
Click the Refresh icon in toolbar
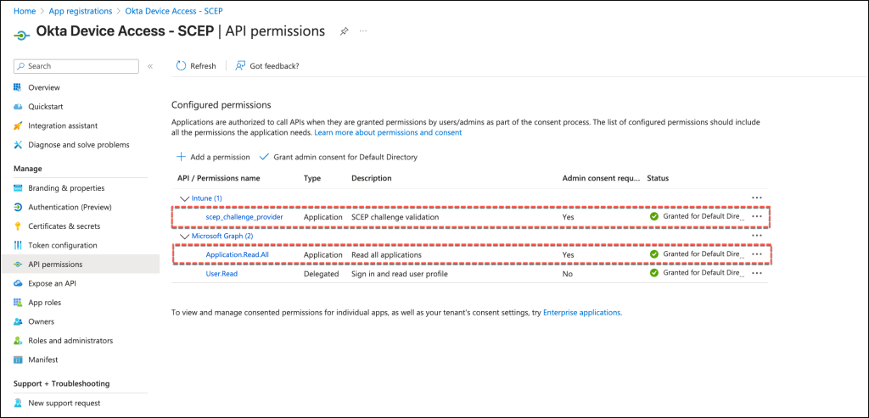[x=181, y=66]
